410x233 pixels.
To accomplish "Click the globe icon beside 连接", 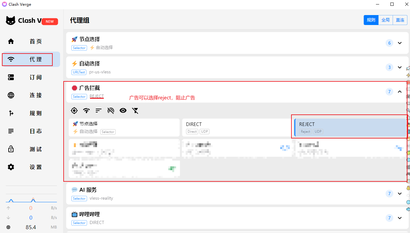I will [11, 95].
